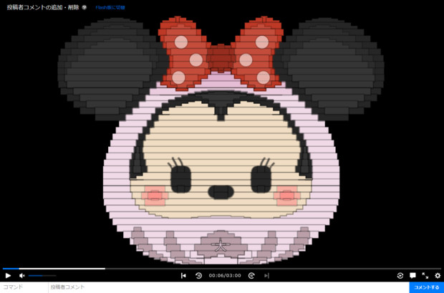Rewind ten seconds
The width and height of the screenshot is (444, 293).
[199, 275]
